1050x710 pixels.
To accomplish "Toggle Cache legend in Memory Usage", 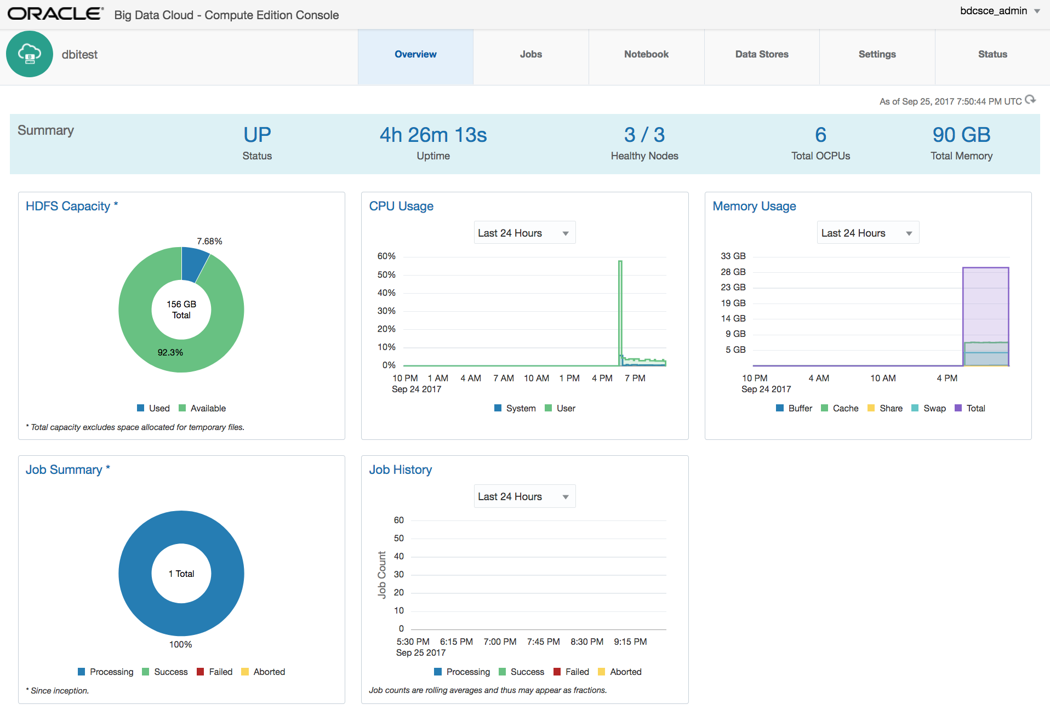I will click(x=840, y=408).
